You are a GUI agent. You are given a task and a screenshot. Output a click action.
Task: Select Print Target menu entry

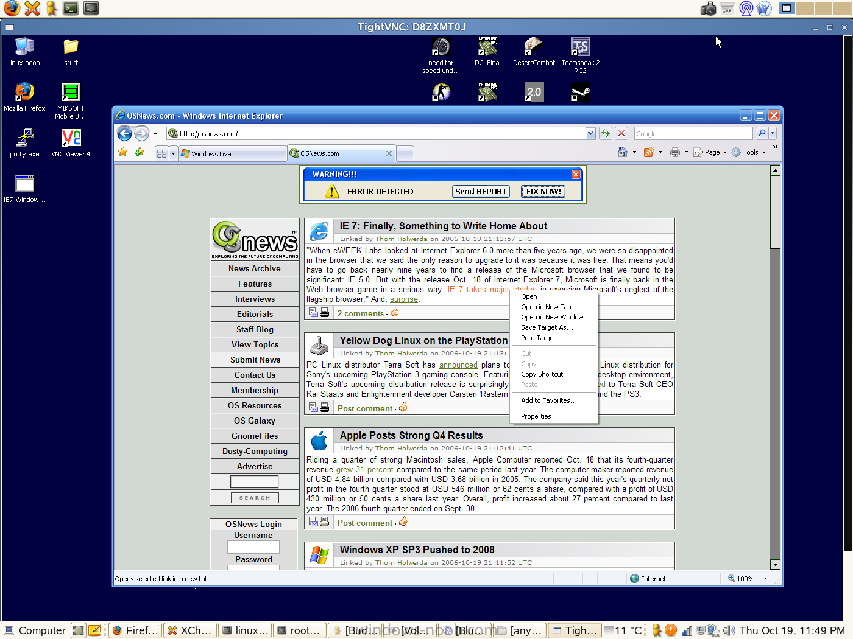coord(553,338)
